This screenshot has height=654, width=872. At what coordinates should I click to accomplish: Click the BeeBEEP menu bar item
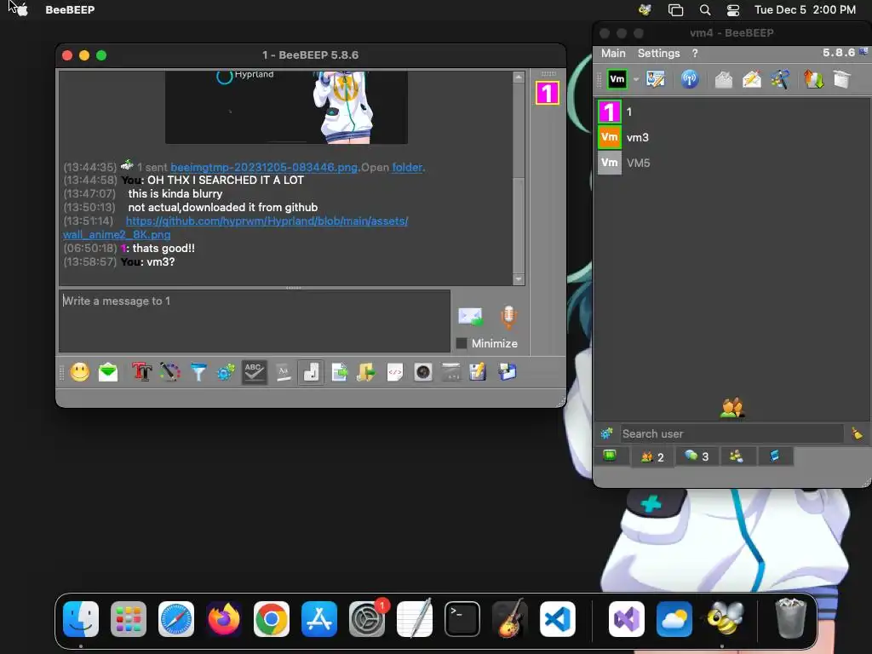70,9
